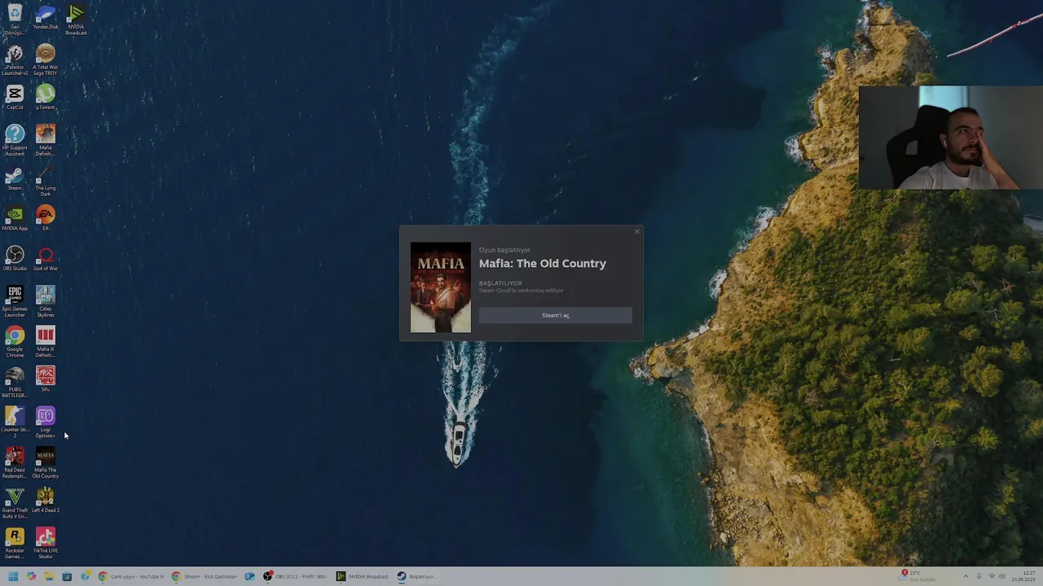Image resolution: width=1043 pixels, height=586 pixels.
Task: Open the Google Chrome desktop shortcut
Action: [x=15, y=342]
